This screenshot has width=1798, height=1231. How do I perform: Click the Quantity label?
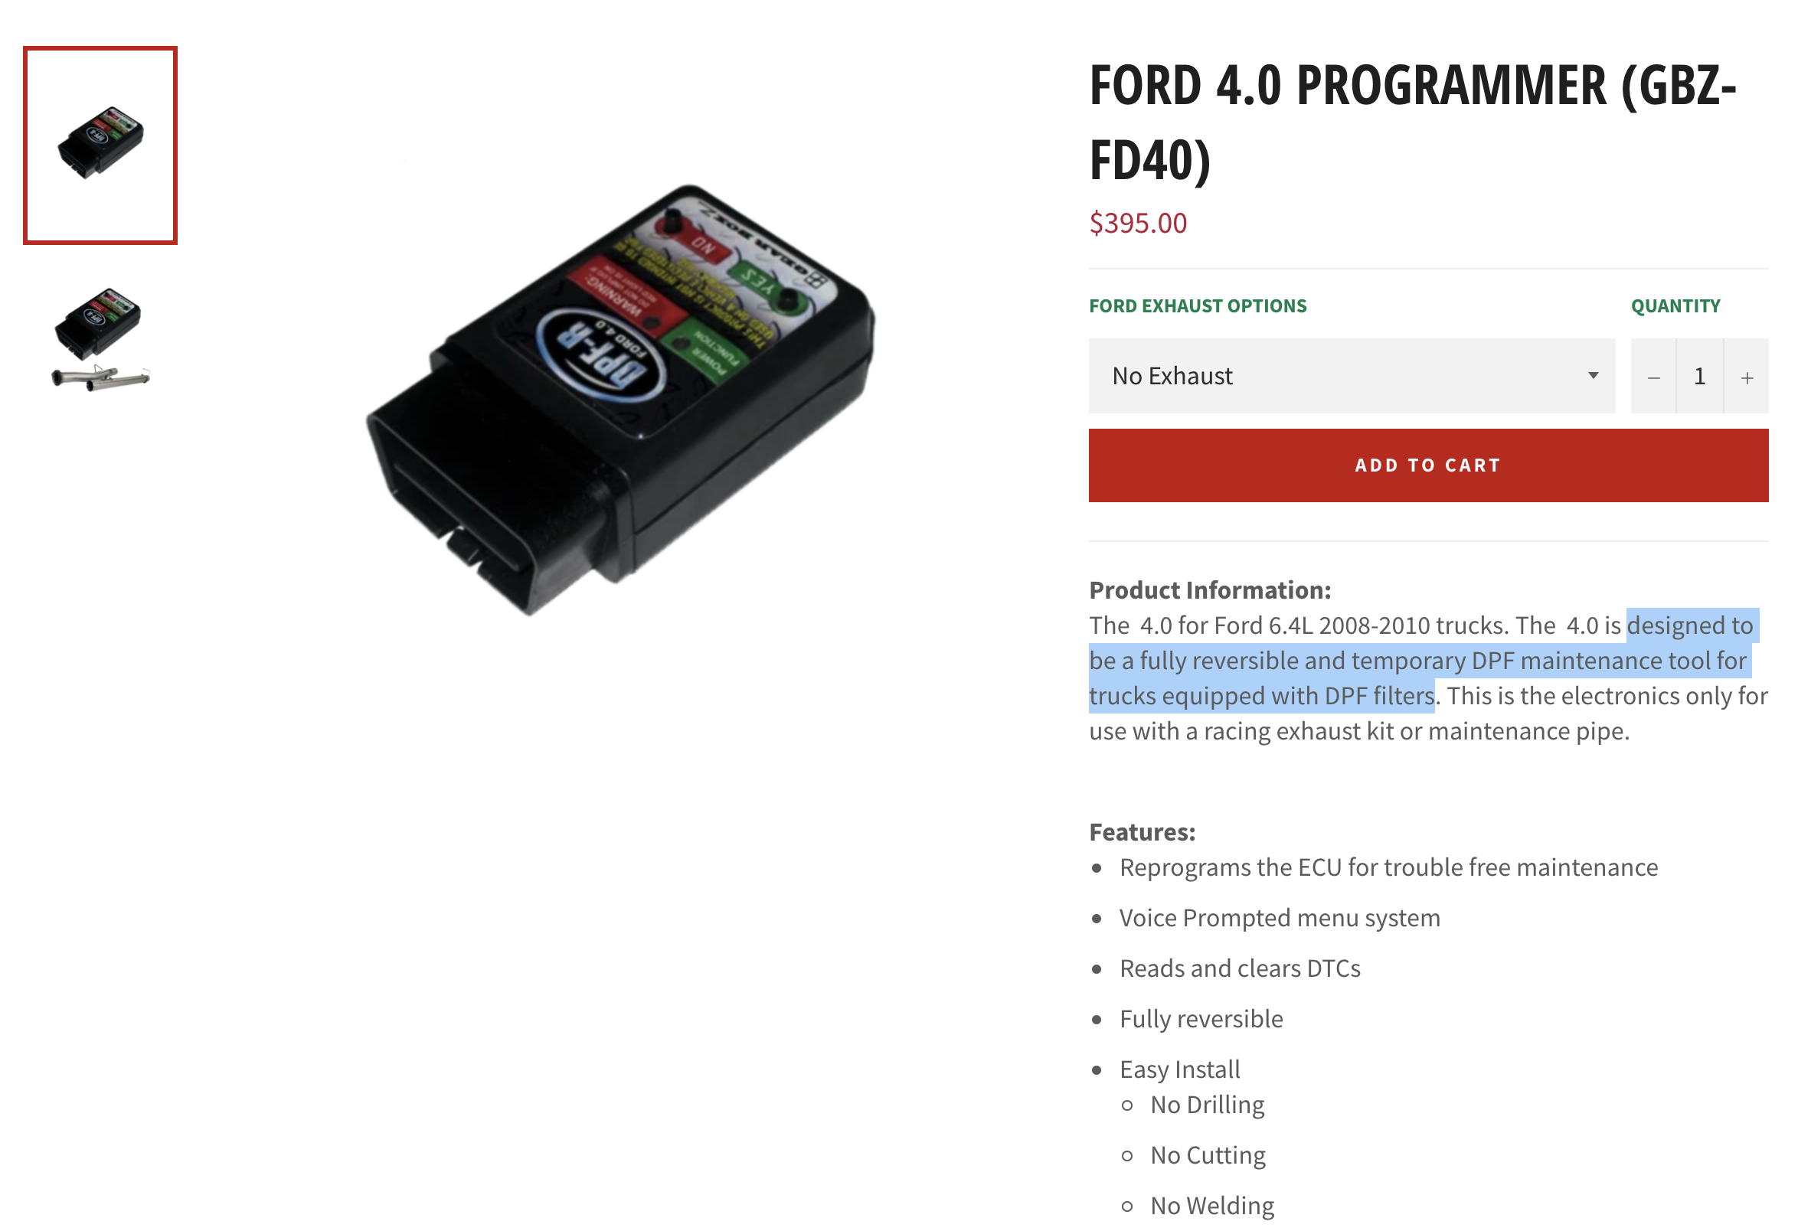[1675, 306]
